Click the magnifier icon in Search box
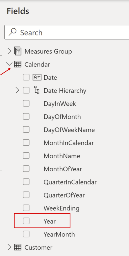The image size is (129, 256). click(12, 32)
